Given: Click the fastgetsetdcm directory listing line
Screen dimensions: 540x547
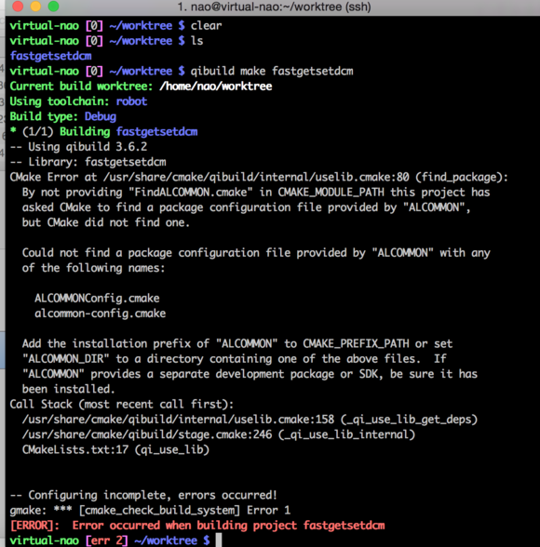Looking at the screenshot, I should [x=51, y=56].
